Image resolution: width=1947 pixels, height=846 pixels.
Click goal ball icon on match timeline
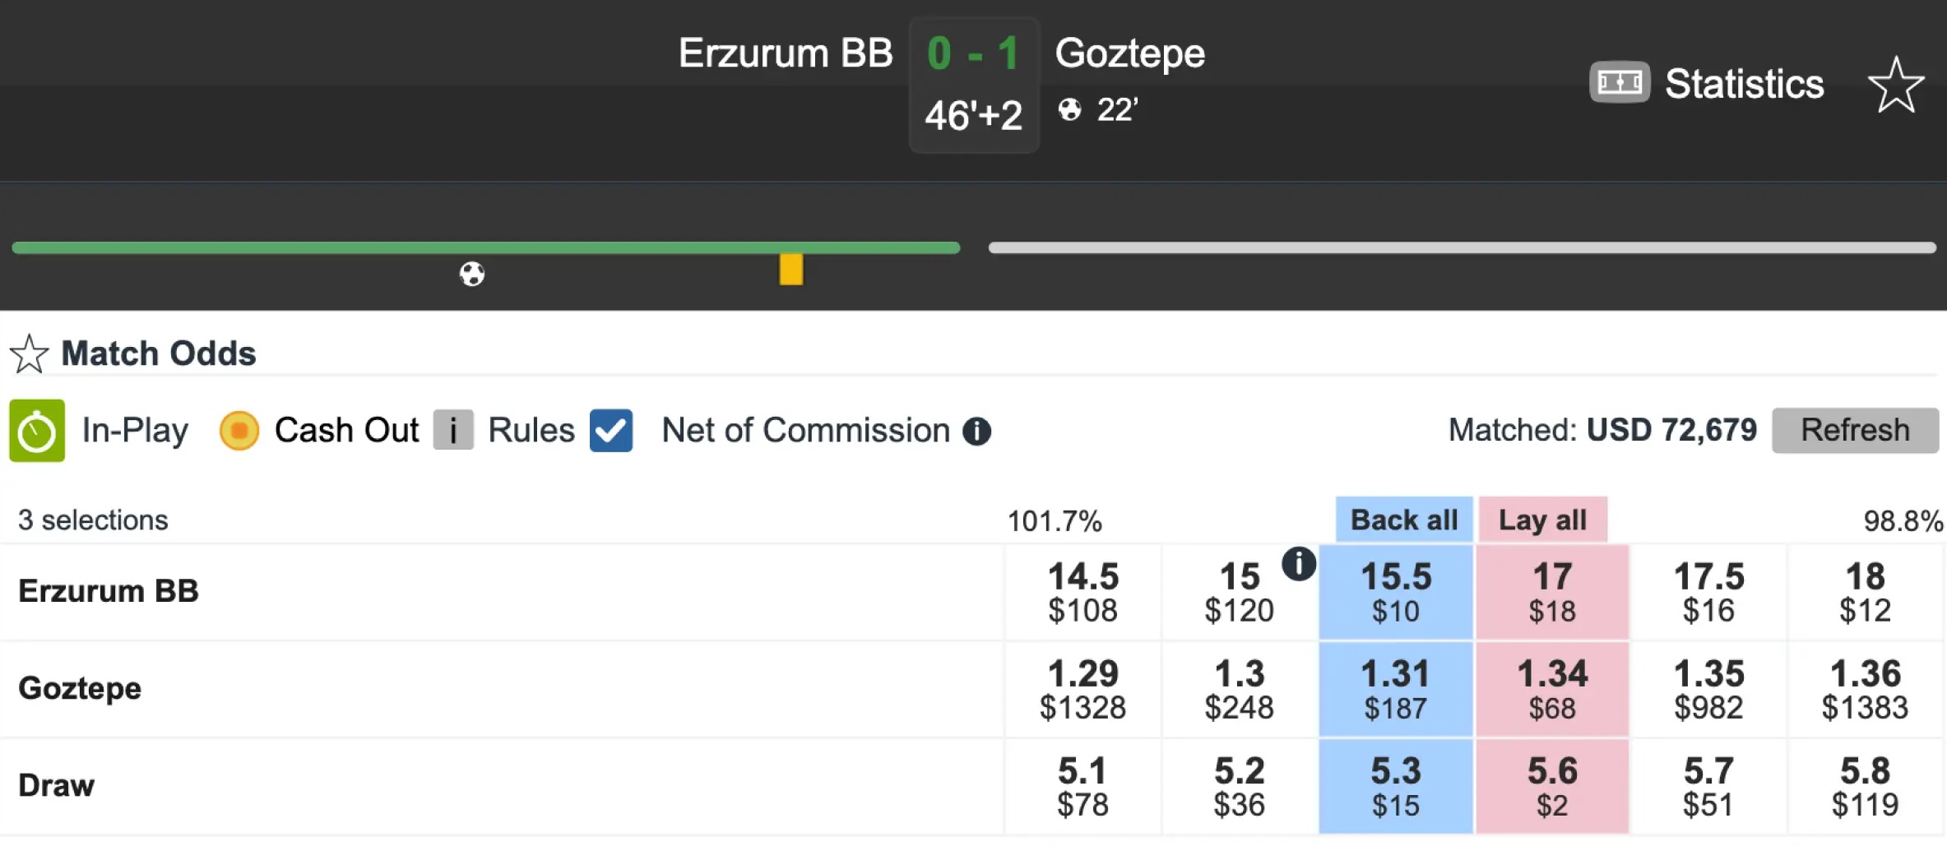[x=471, y=274]
